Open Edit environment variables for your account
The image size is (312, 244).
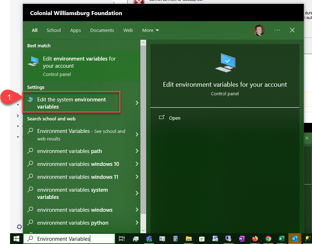[x=82, y=66]
